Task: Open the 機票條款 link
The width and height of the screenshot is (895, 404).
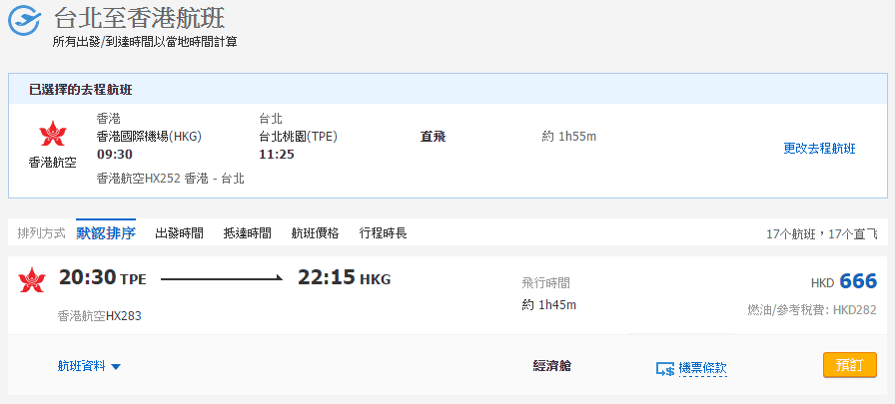Action: pos(702,368)
